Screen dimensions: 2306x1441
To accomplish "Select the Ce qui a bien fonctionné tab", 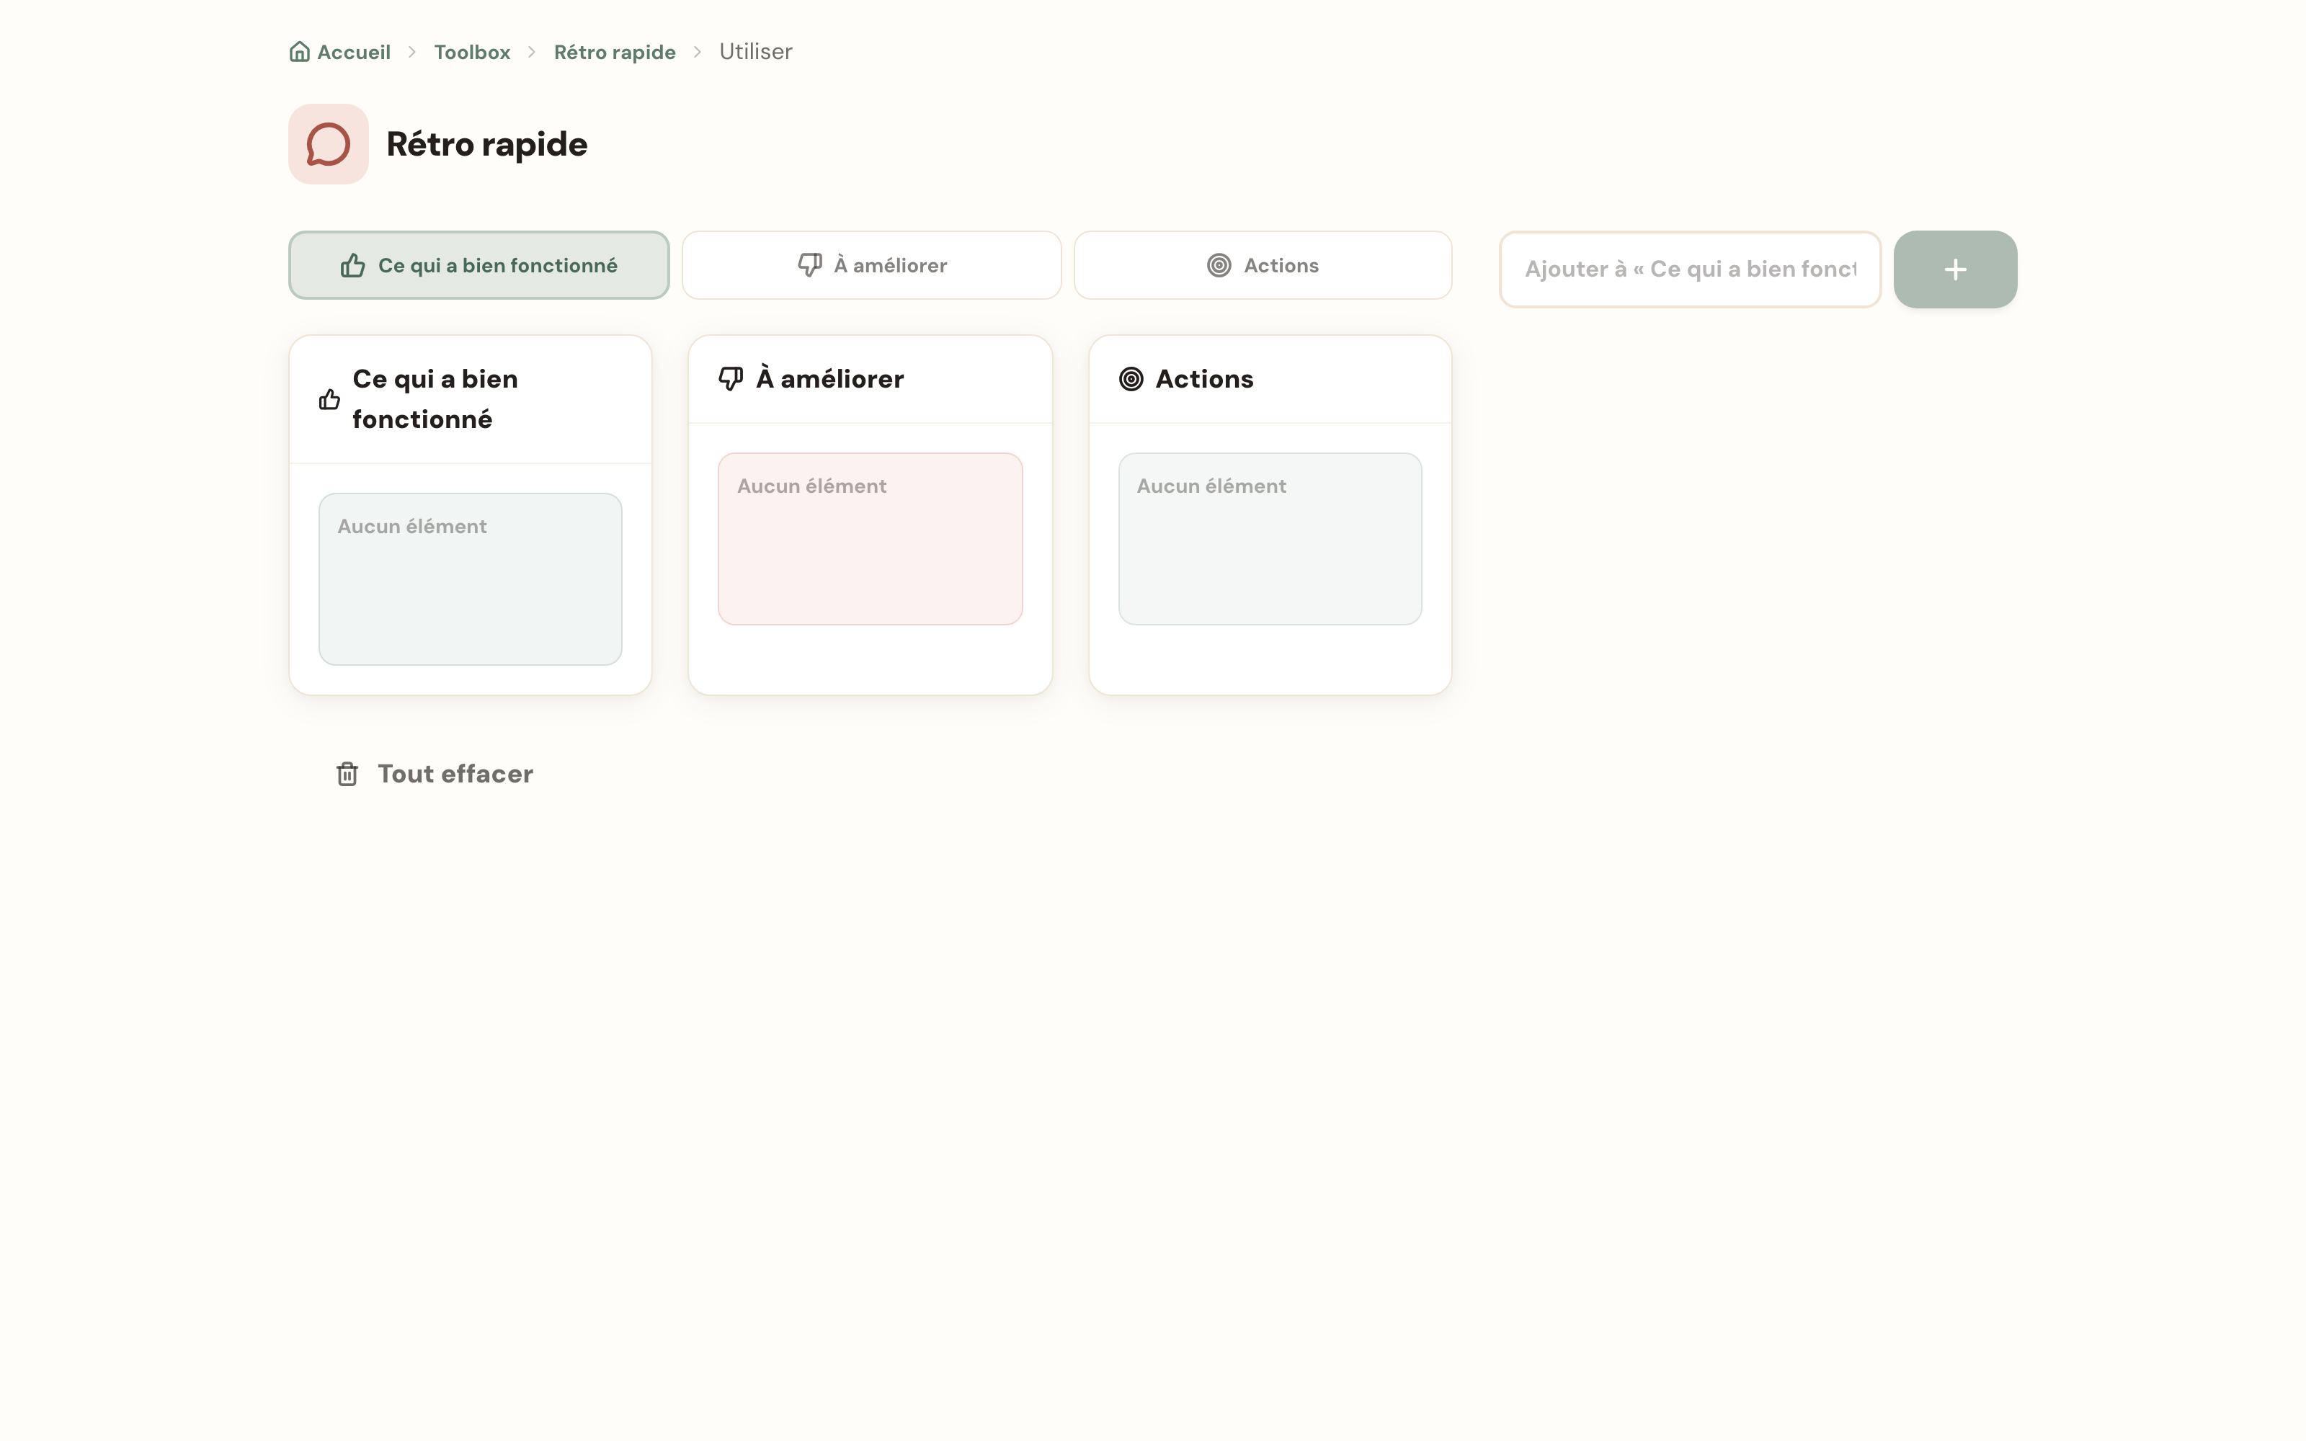I will (x=479, y=265).
